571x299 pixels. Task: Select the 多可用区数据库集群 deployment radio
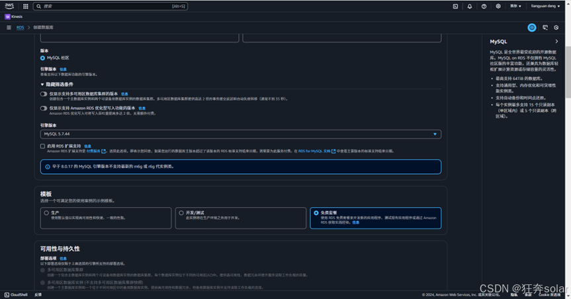click(x=42, y=271)
